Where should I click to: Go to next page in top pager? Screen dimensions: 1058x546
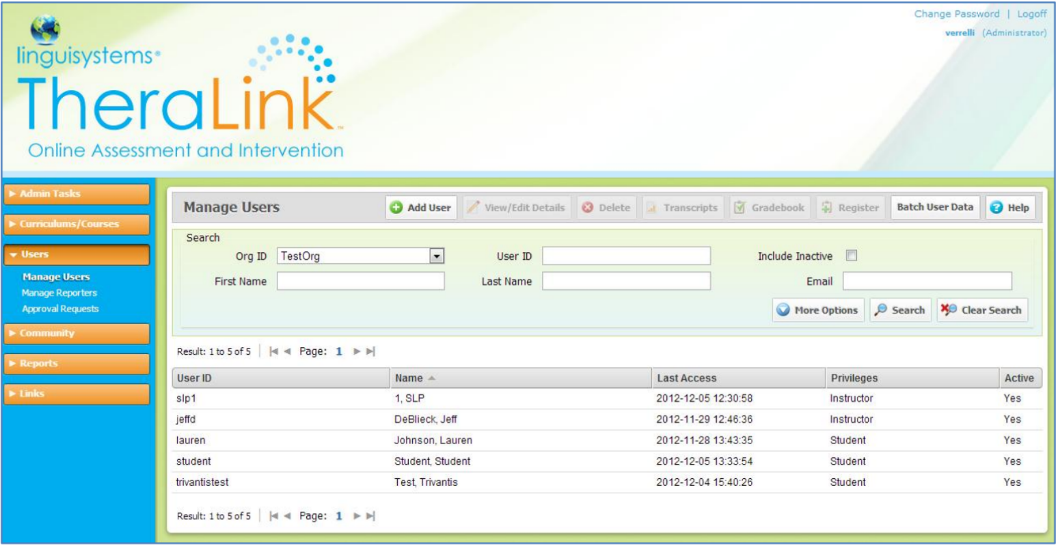(x=357, y=352)
